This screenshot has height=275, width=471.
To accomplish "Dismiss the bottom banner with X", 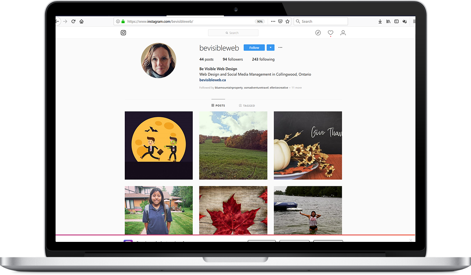I will click(x=411, y=240).
